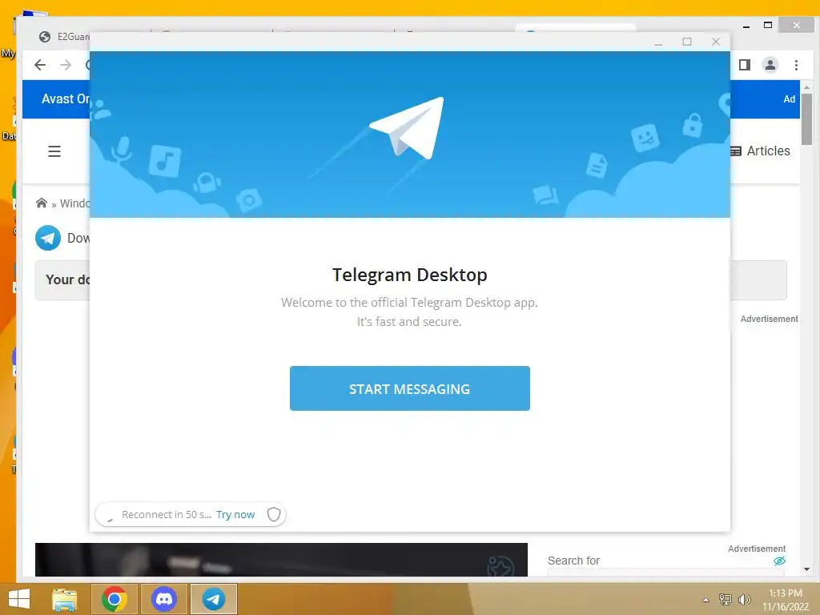Click home icon in webpage breadcrumb
This screenshot has width=820, height=615.
[x=42, y=203]
